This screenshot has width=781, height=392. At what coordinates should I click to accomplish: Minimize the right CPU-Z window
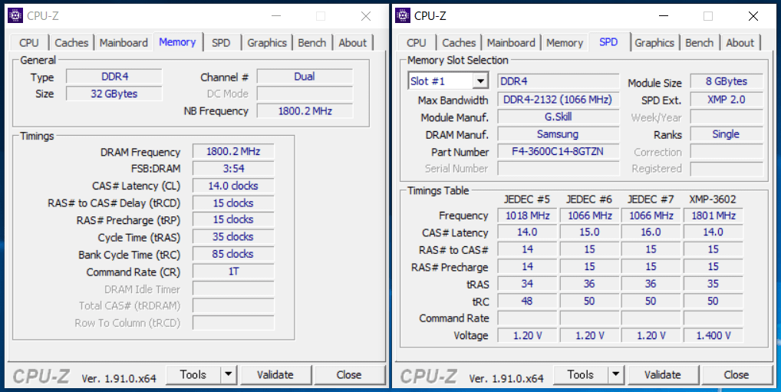(x=662, y=16)
